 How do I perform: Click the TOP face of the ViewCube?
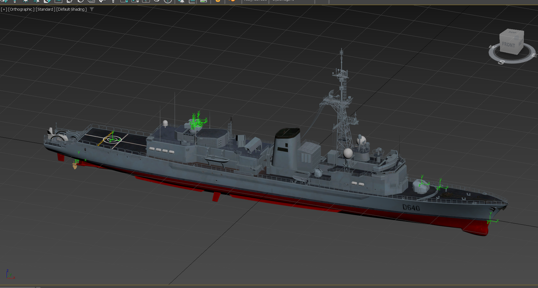(512, 32)
